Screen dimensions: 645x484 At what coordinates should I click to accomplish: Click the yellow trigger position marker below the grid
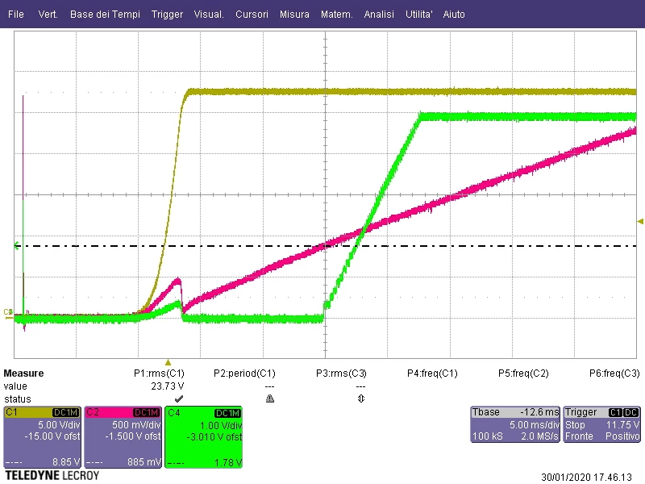coord(168,362)
